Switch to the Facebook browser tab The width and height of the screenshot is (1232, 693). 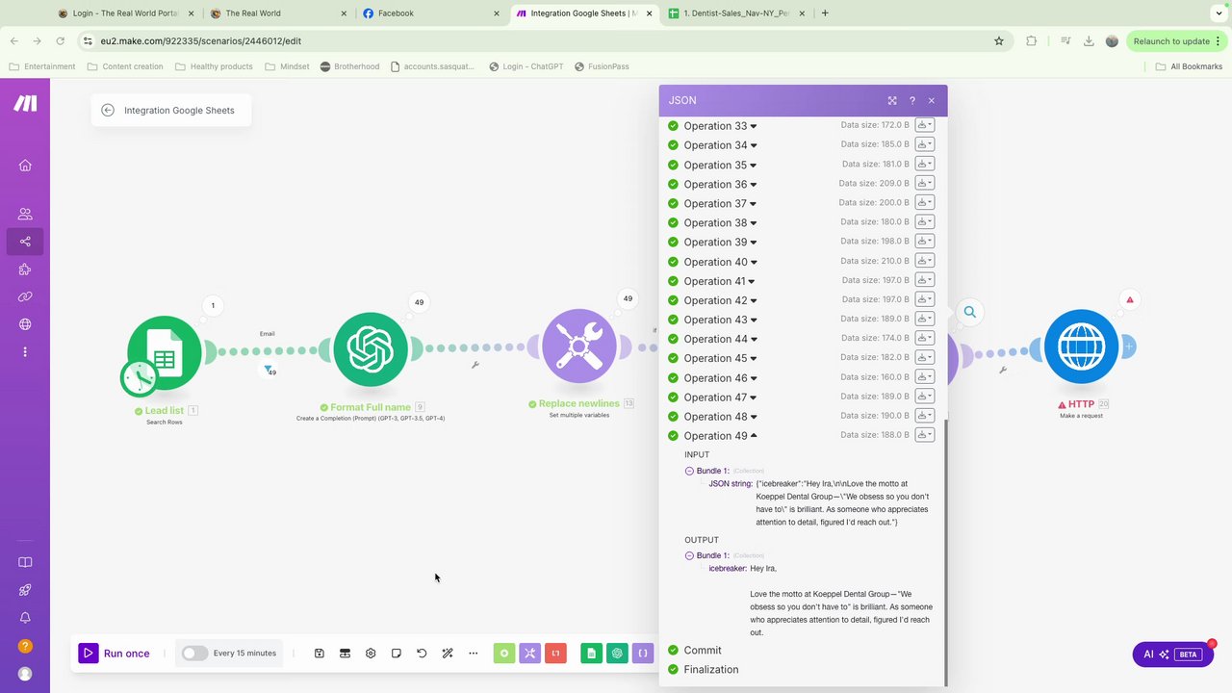(x=431, y=13)
